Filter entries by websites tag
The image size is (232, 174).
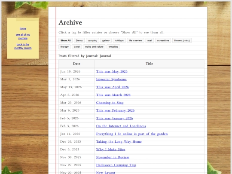[x=113, y=47]
